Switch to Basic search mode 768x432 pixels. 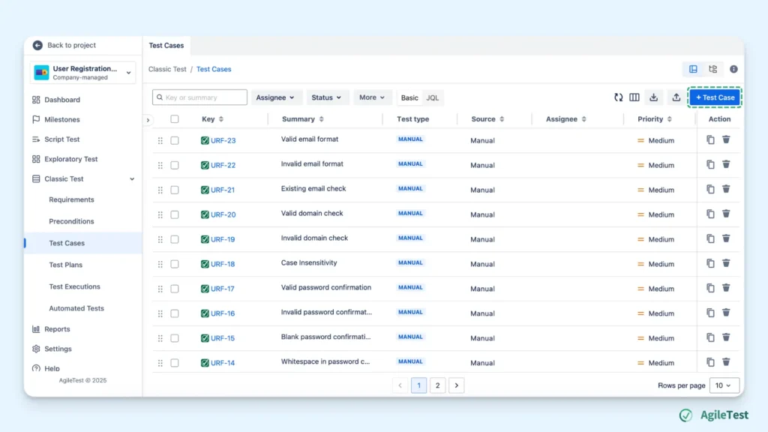pos(409,98)
